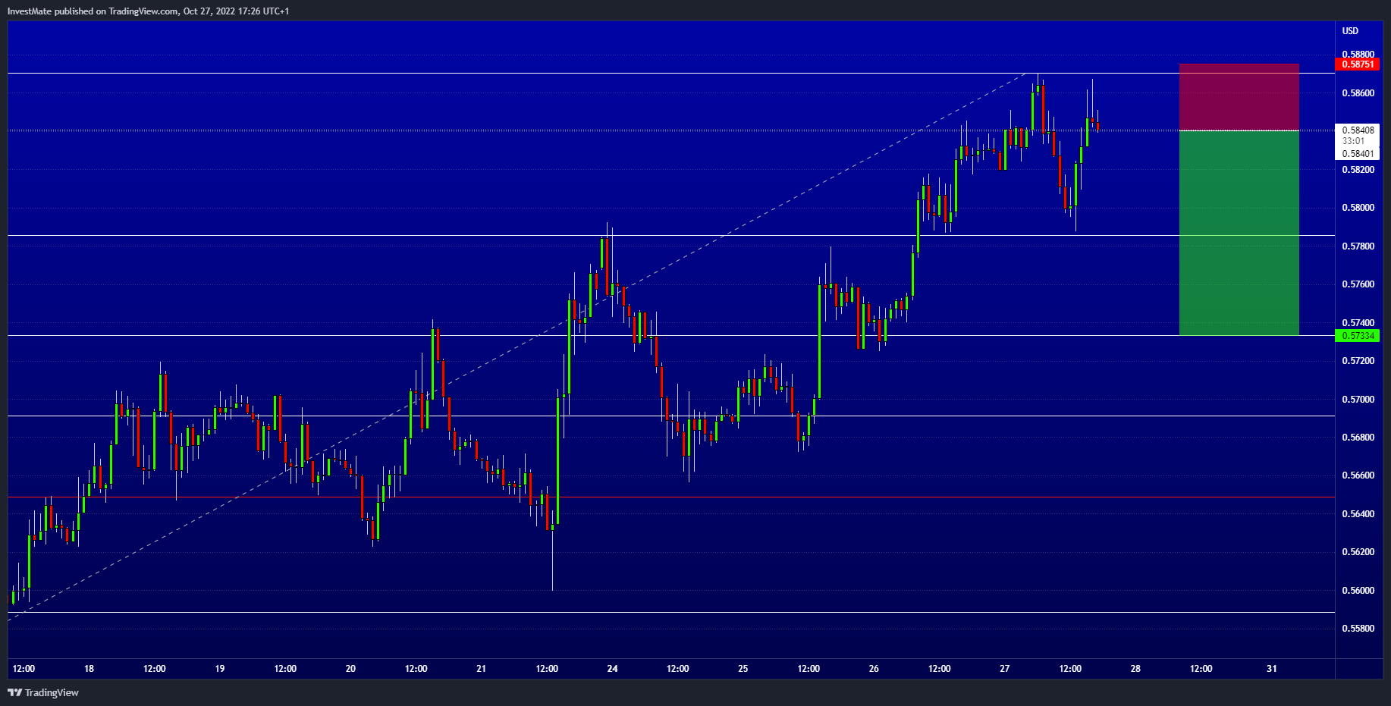1391x706 pixels.
Task: Click the 0.58600 price axis label
Action: [x=1358, y=93]
